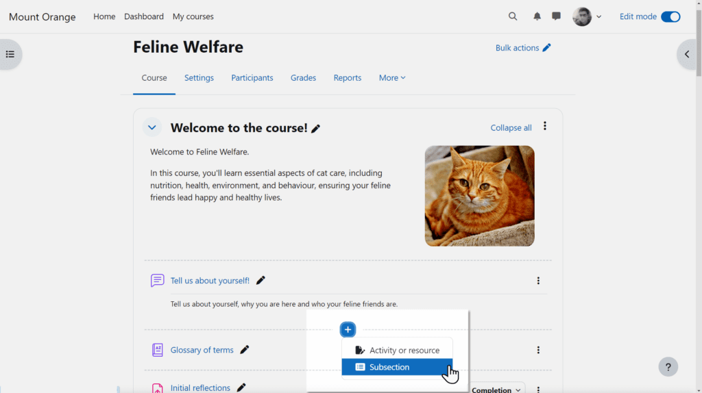Open the help question mark button
702x393 pixels.
pyautogui.click(x=668, y=367)
